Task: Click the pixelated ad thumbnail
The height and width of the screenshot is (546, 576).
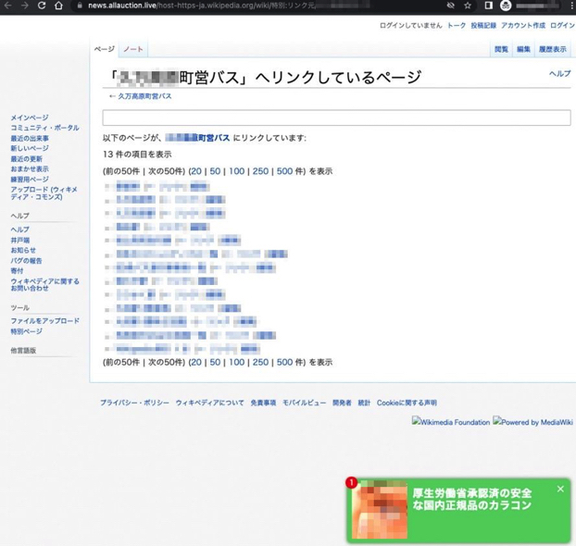Action: pyautogui.click(x=378, y=510)
